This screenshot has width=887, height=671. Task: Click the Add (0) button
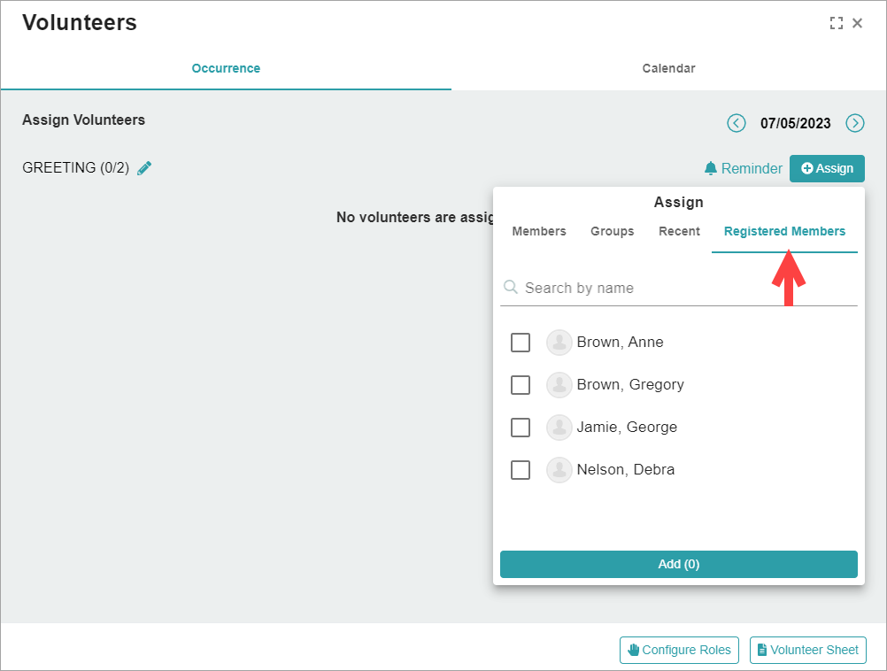679,564
